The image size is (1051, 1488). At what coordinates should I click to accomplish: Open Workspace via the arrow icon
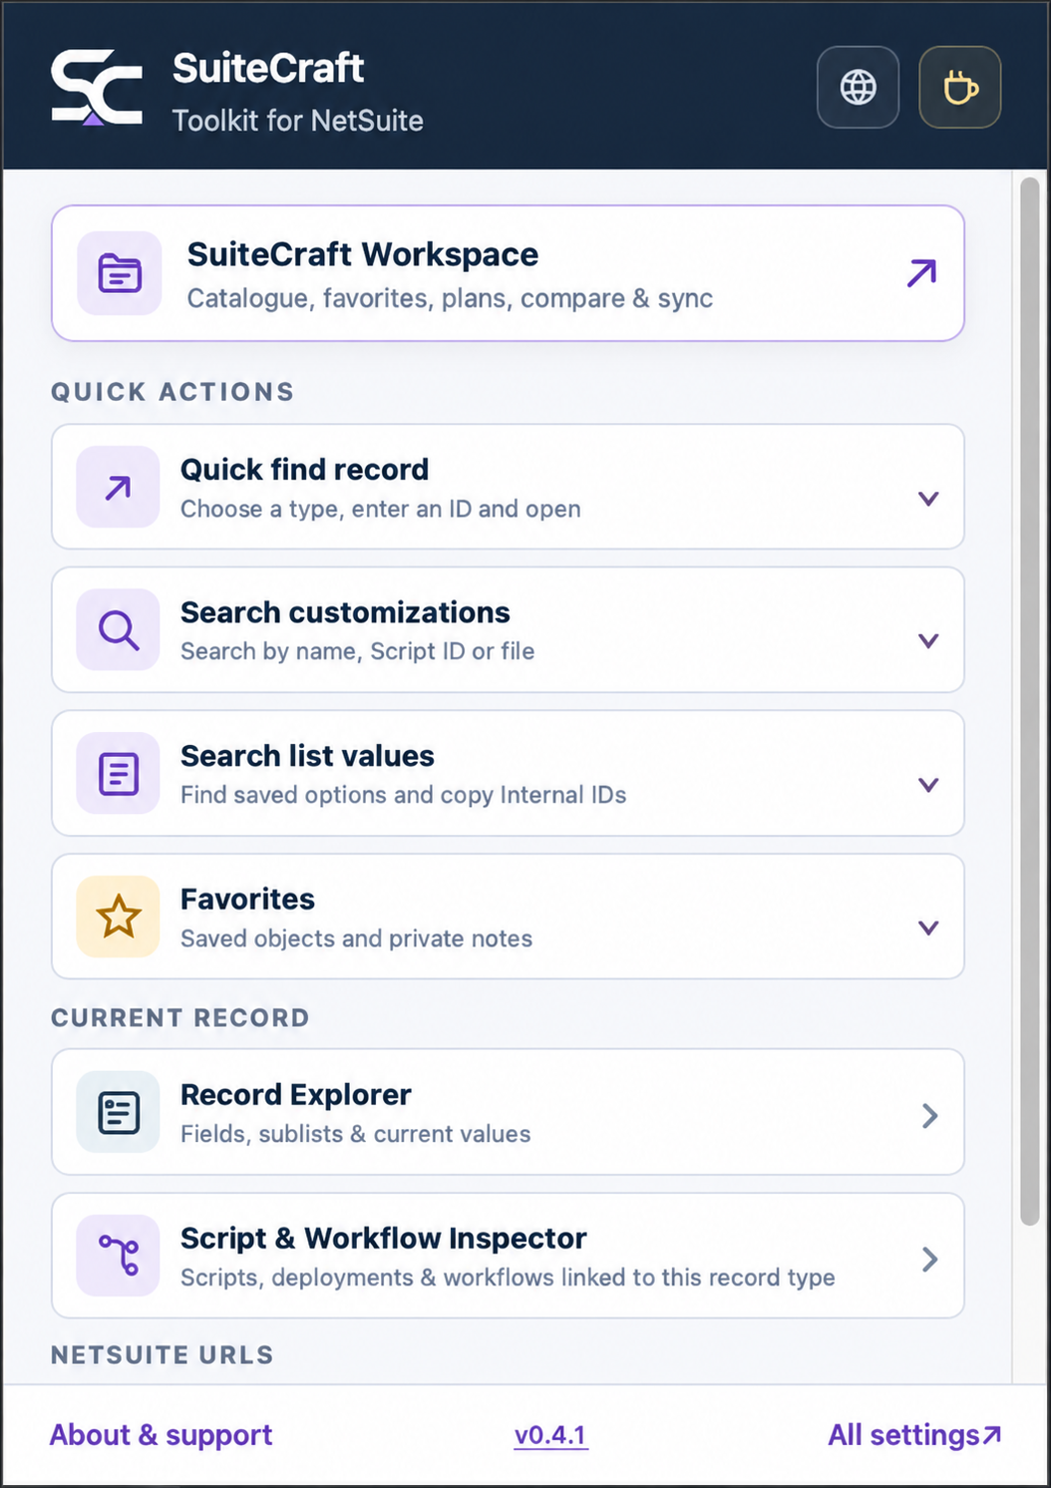(x=921, y=273)
